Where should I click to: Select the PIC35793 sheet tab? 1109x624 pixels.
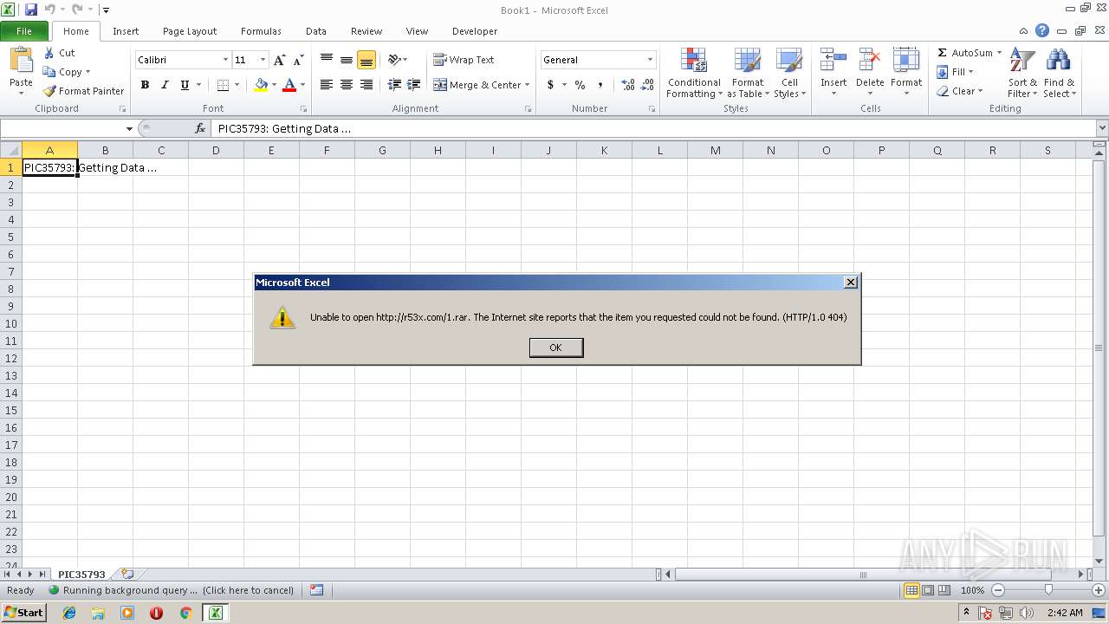click(81, 575)
